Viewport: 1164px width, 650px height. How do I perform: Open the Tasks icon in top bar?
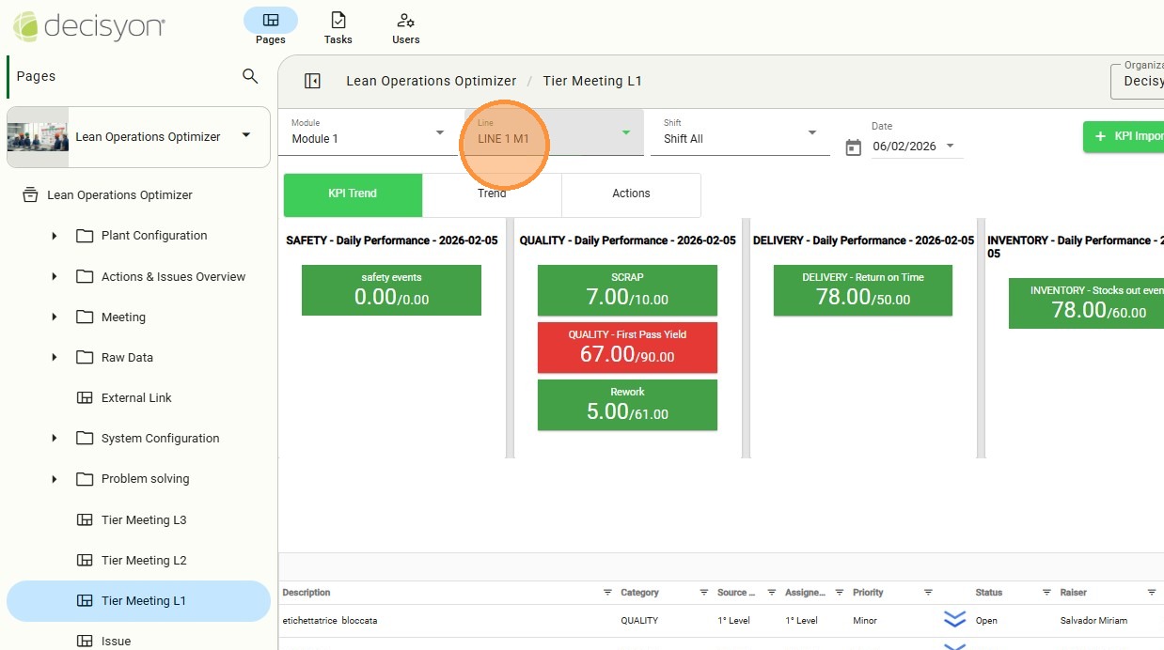pyautogui.click(x=338, y=25)
